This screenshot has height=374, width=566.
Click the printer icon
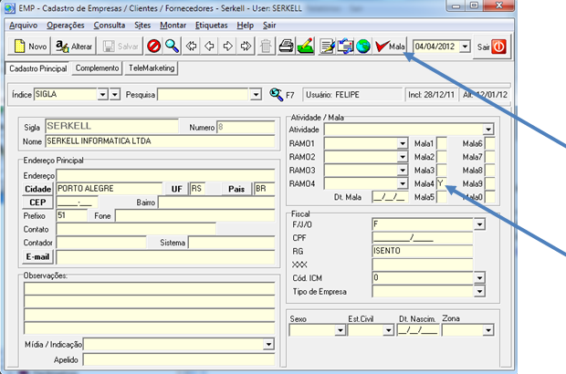click(286, 47)
